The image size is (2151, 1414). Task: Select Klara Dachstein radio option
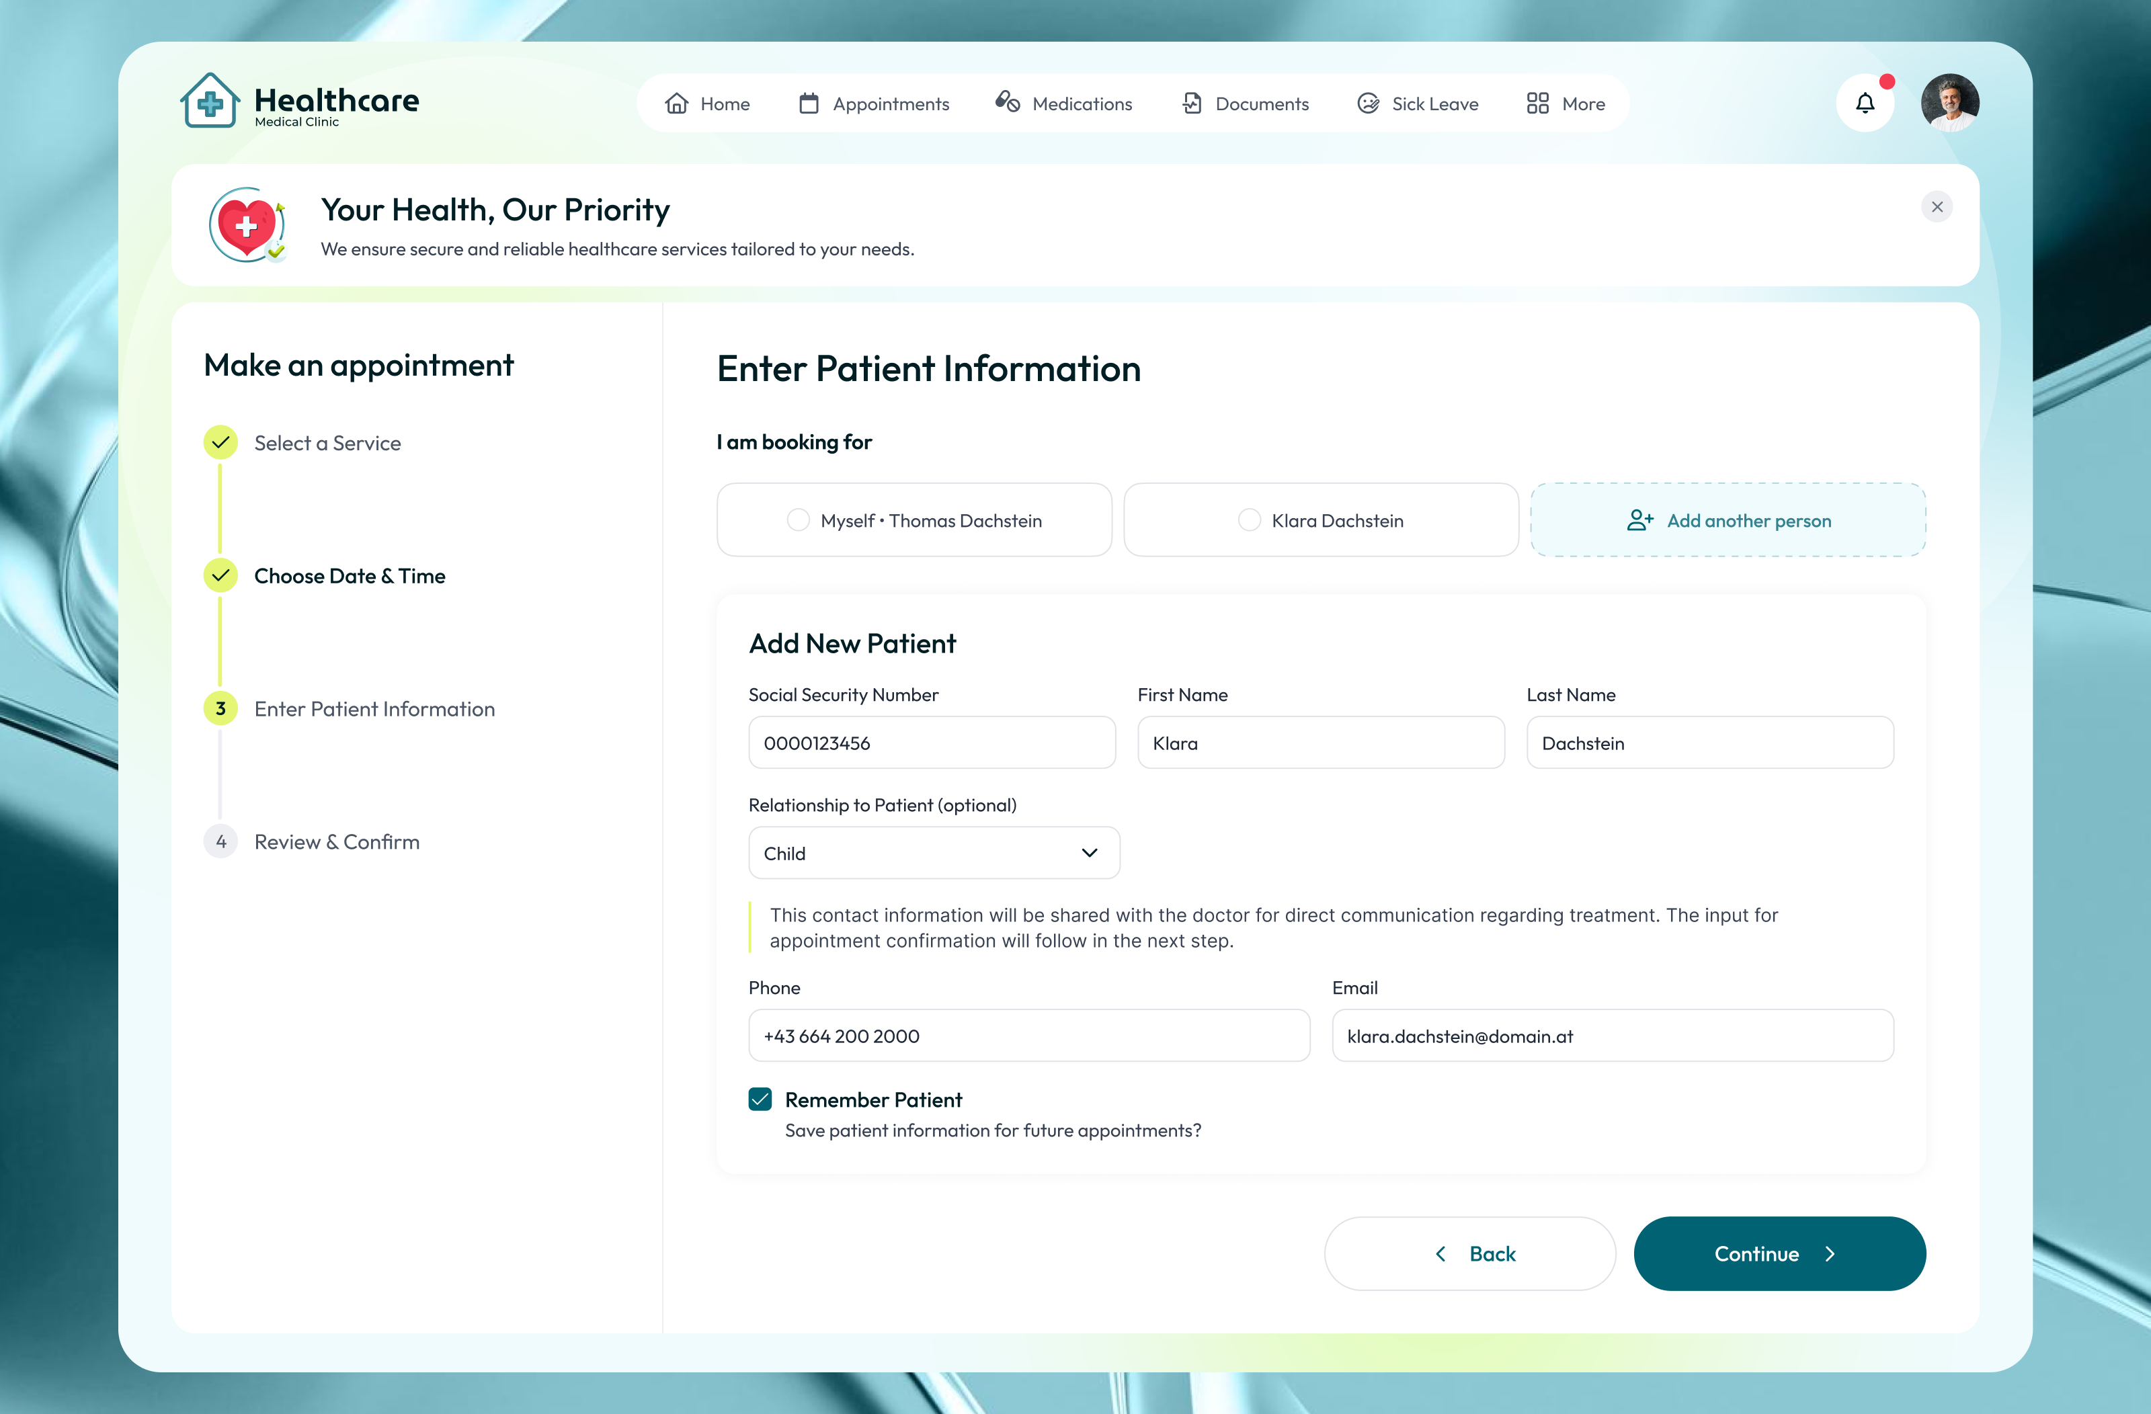click(1249, 520)
